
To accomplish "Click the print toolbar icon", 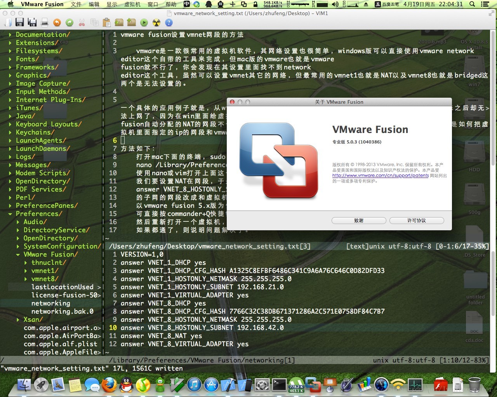I will (x=45, y=22).
